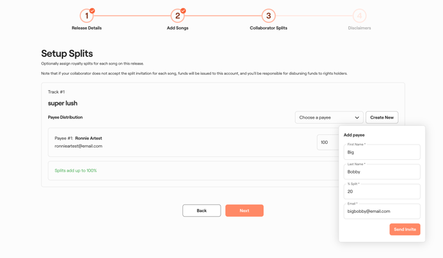Viewport: 443px width, 258px height.
Task: Focus Email field with bigbobby@email.com
Action: tap(382, 212)
